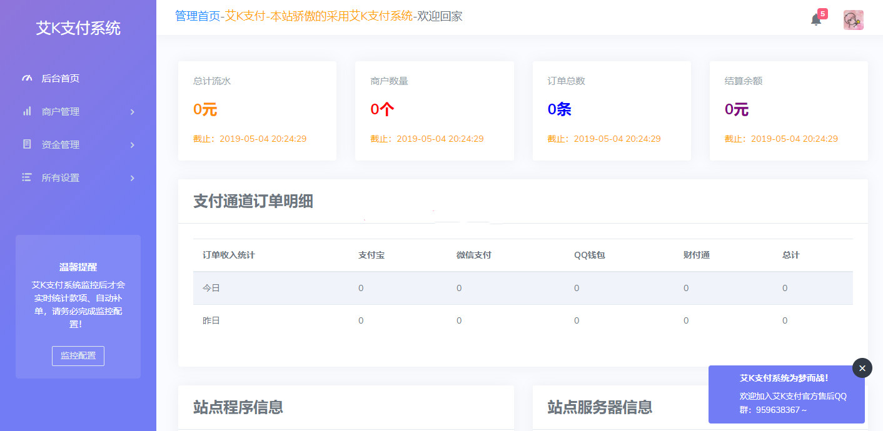The image size is (883, 431).
Task: Click the 支付通道订单明细 panel header
Action: (255, 201)
